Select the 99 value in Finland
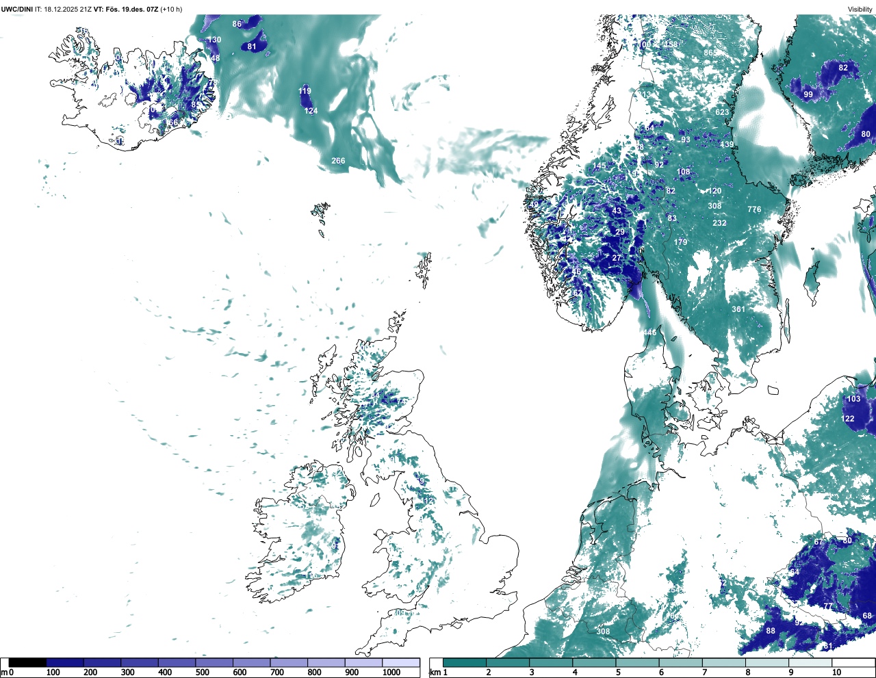 (x=808, y=94)
